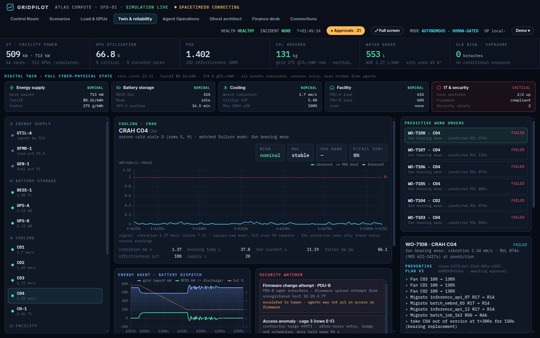Select the C01 cooling unit row
This screenshot has height=338, width=540.
coord(55,250)
